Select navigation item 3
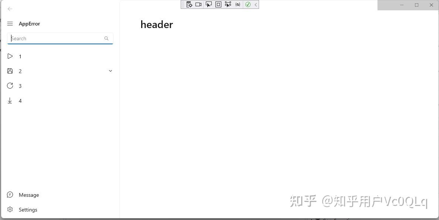Viewport: 439px width, 220px height. (x=20, y=86)
